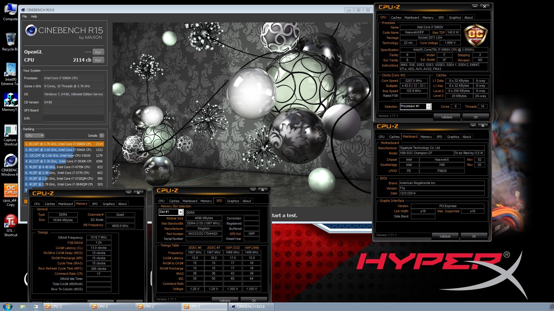Click the Part Number KHX3333C17D4/4GX field
554x311 pixels.
coord(204,234)
